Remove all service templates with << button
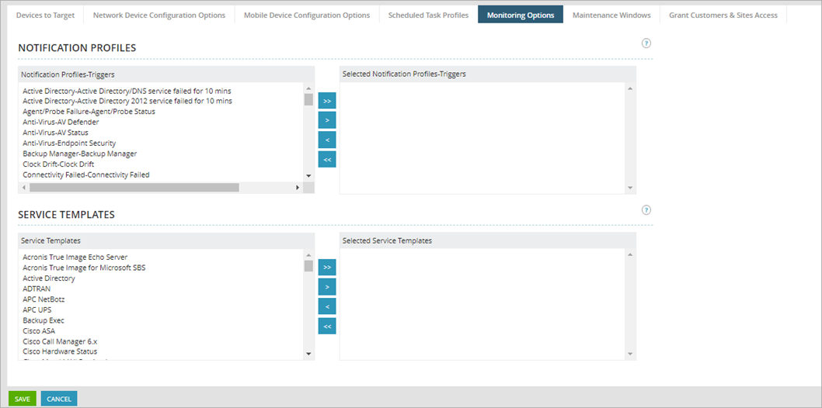Screen dimensions: 822x408 (x=327, y=326)
